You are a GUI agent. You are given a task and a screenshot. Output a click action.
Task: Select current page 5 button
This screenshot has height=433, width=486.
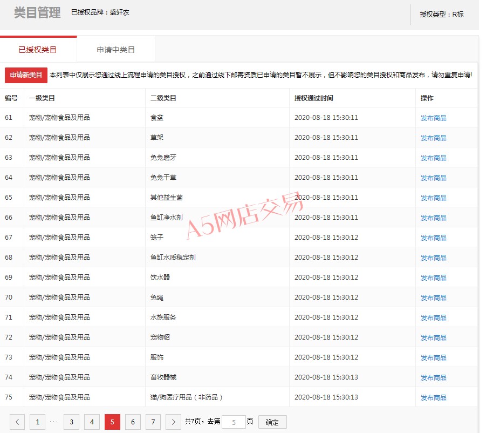[112, 422]
